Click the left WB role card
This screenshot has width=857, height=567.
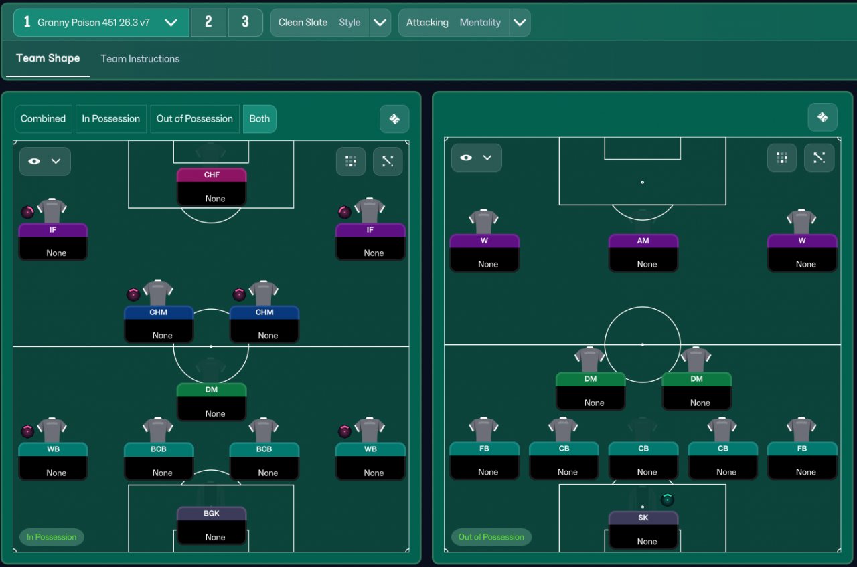(x=53, y=461)
